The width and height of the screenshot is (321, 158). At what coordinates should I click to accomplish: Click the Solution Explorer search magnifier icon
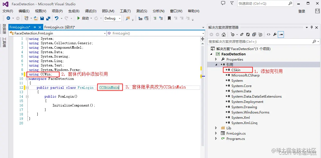(x=314, y=41)
